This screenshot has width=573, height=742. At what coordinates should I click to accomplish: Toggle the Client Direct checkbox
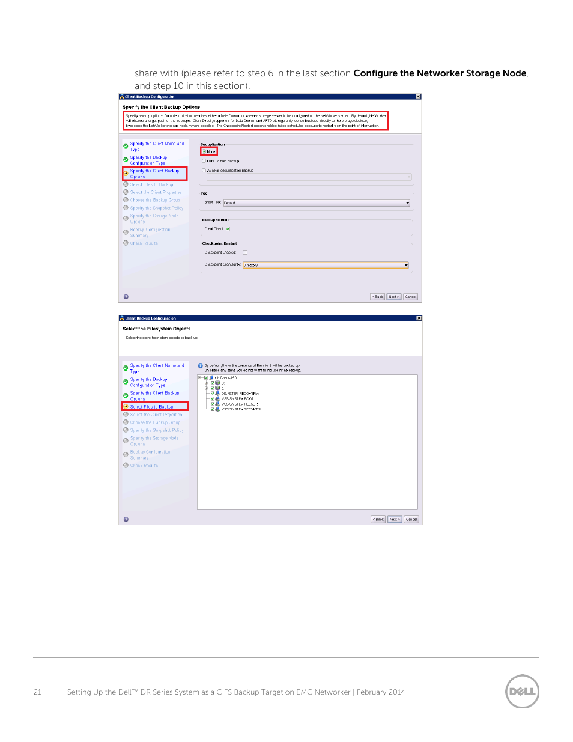[228, 228]
